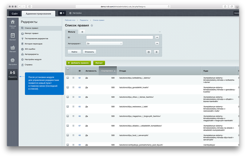The height and width of the screenshot is (157, 246).
Task: Select the Редиректы A-Б sidebar icon
Action: (x=13, y=74)
